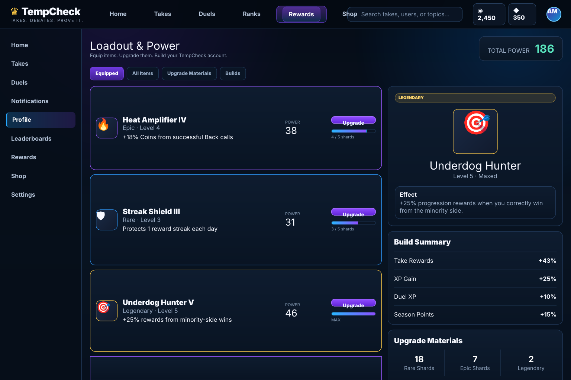Viewport: 571px width, 380px height.
Task: Open Notifications in the sidebar
Action: [41, 101]
